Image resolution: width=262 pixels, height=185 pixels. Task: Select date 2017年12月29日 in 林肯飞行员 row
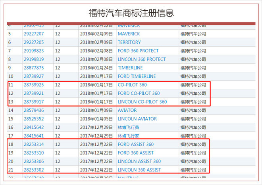point(96,128)
